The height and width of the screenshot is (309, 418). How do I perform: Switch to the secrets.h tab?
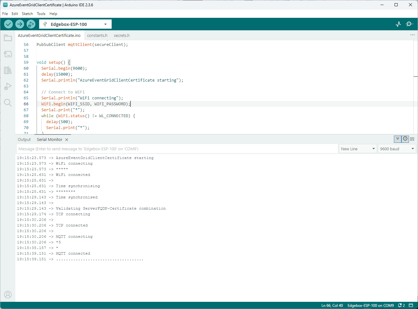pos(122,36)
